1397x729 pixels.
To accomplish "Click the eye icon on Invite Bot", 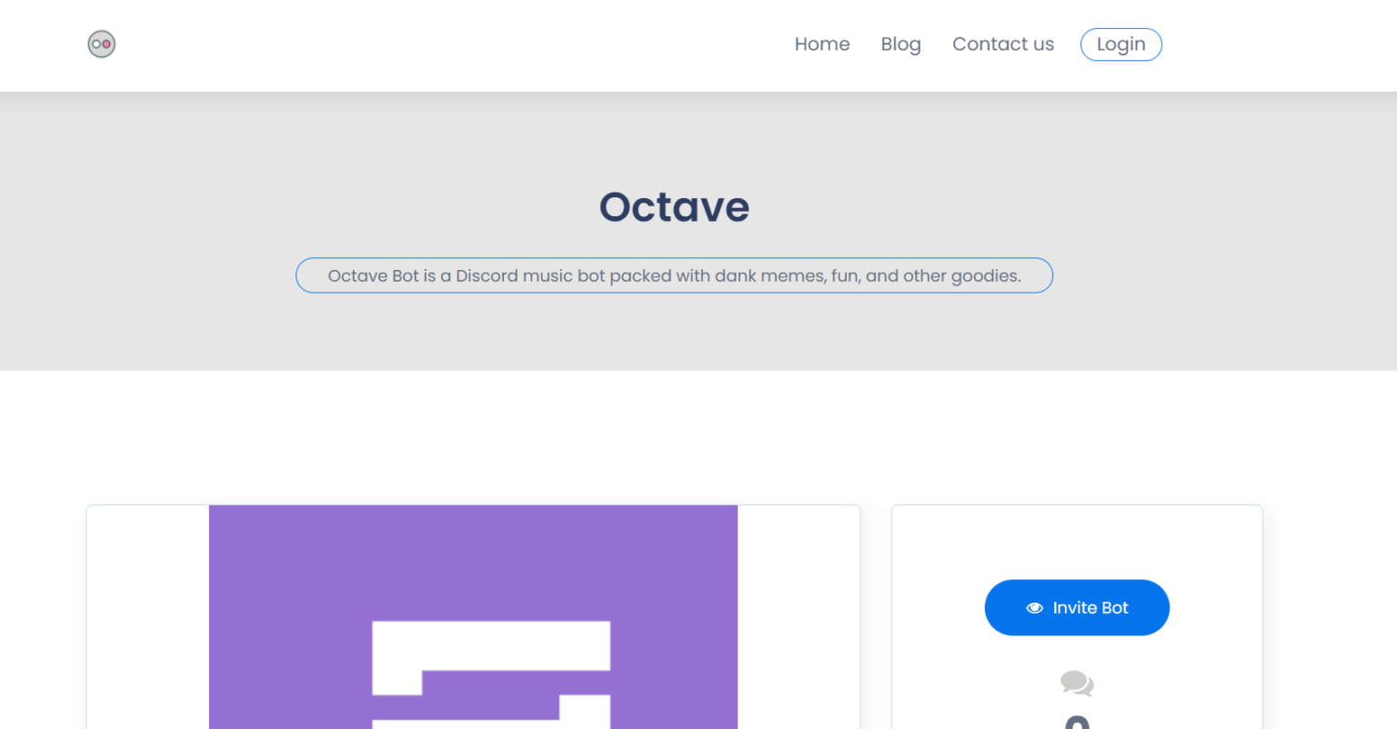I will [x=1034, y=608].
